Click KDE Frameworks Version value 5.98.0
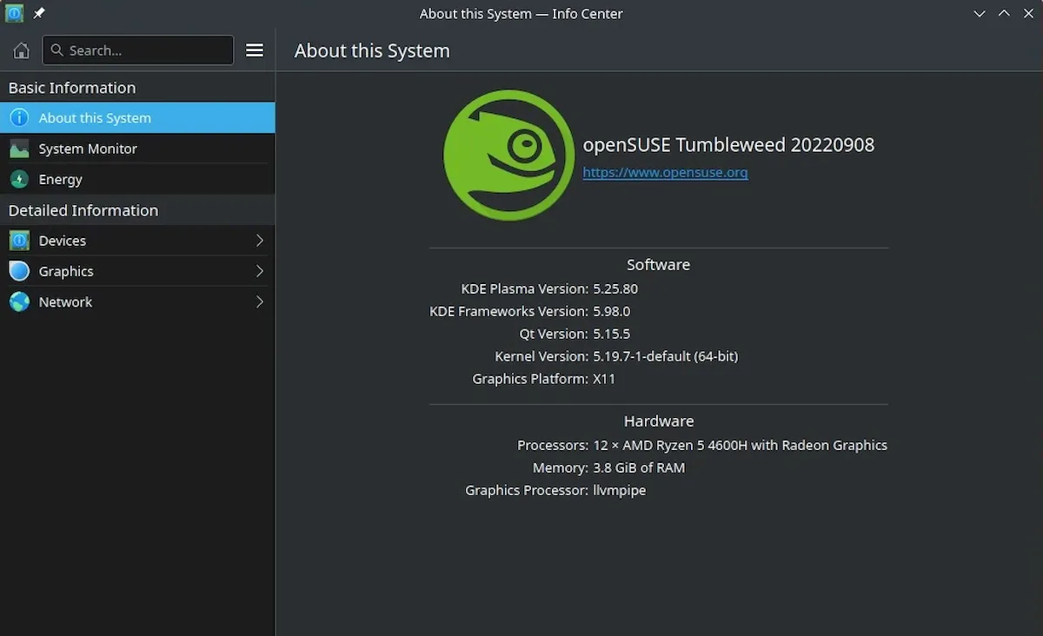Viewport: 1043px width, 636px height. click(612, 311)
